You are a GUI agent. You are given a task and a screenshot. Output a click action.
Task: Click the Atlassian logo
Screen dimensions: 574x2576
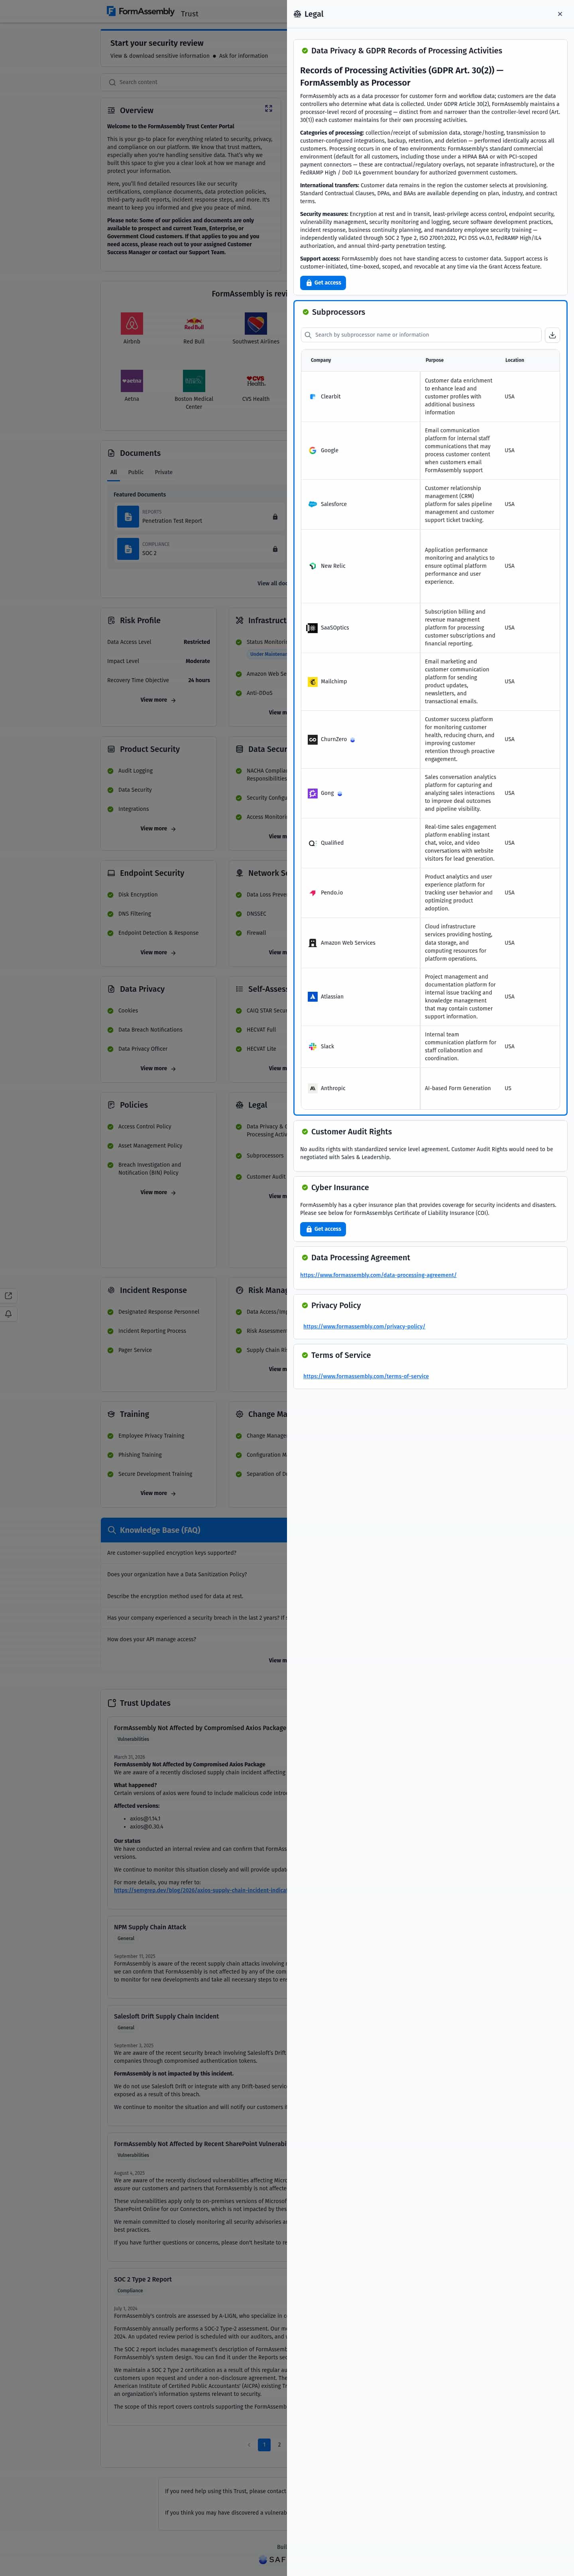click(313, 997)
